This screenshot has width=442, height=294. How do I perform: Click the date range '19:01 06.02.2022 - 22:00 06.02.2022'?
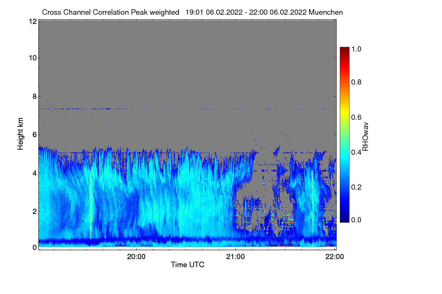pos(246,12)
